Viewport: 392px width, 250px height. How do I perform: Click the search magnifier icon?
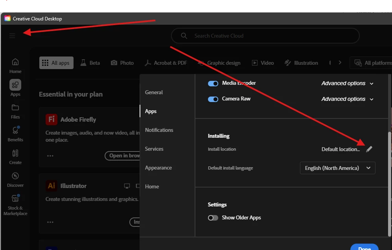point(184,36)
